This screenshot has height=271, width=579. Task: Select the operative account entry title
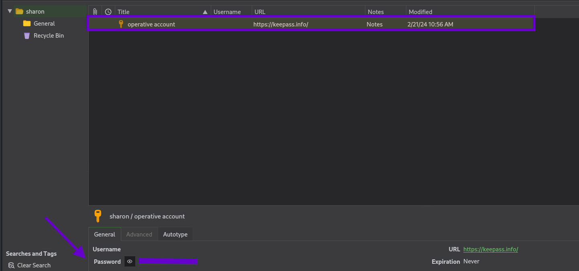pos(151,24)
